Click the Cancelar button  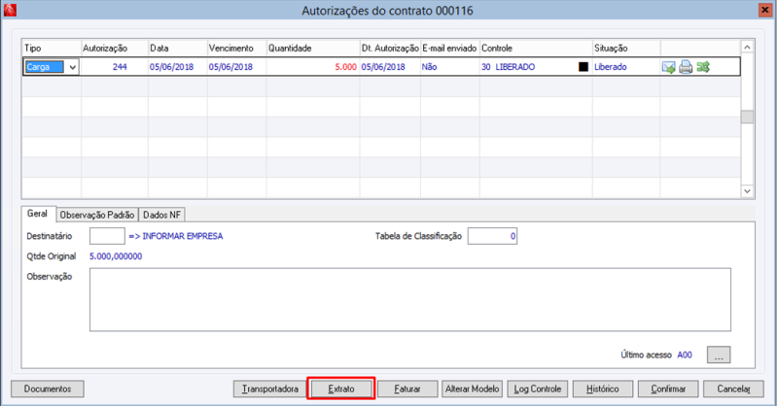(x=733, y=389)
